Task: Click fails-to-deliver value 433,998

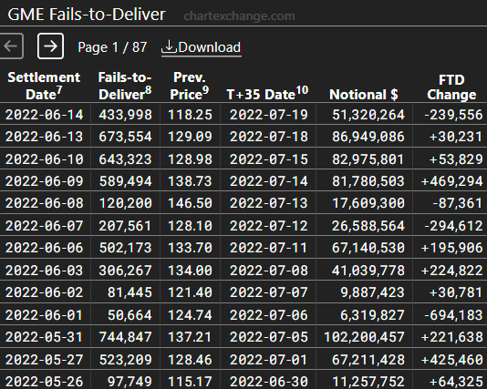Action: pyautogui.click(x=126, y=115)
